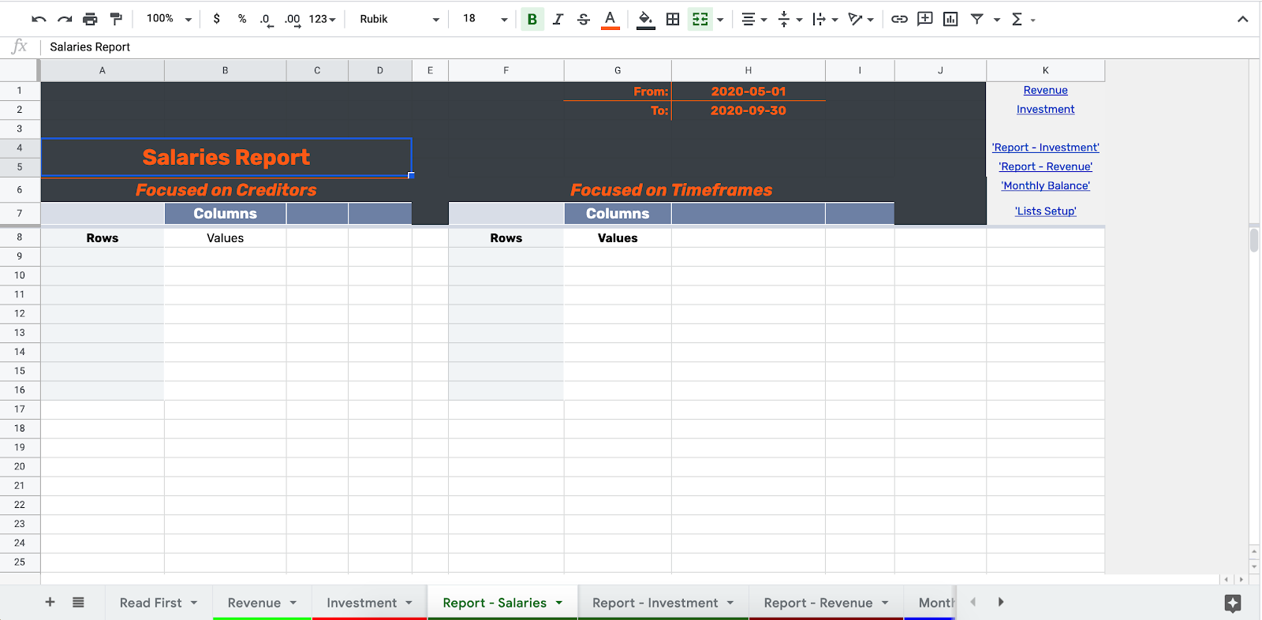Undo the last action
1262x620 pixels.
39,19
